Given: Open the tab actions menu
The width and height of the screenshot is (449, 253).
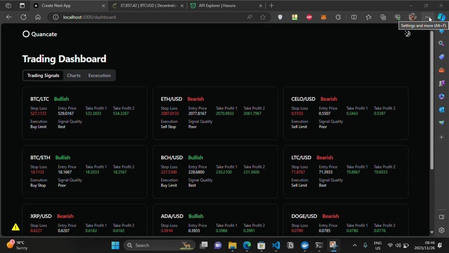Looking at the screenshot, I should pos(22,6).
